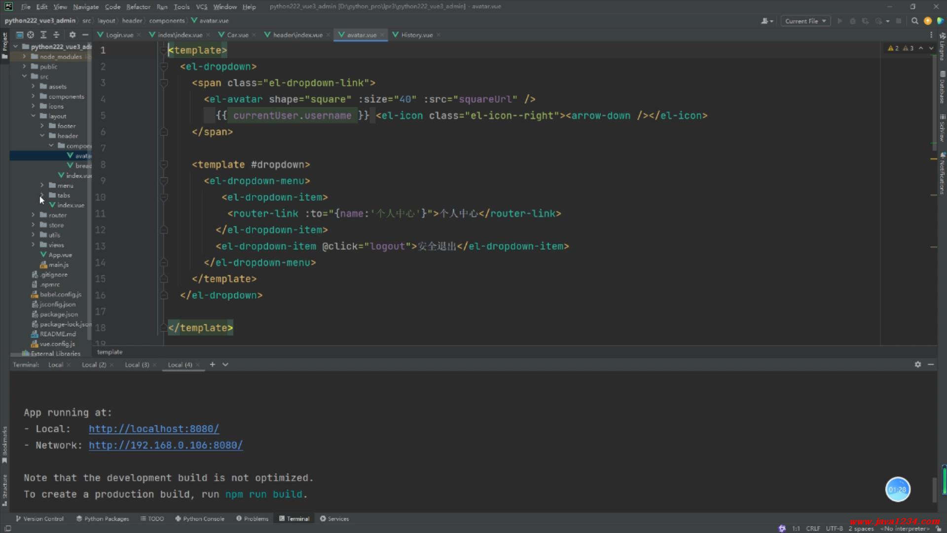The height and width of the screenshot is (533, 947).
Task: Expand all nodes in project tree
Action: click(x=43, y=35)
